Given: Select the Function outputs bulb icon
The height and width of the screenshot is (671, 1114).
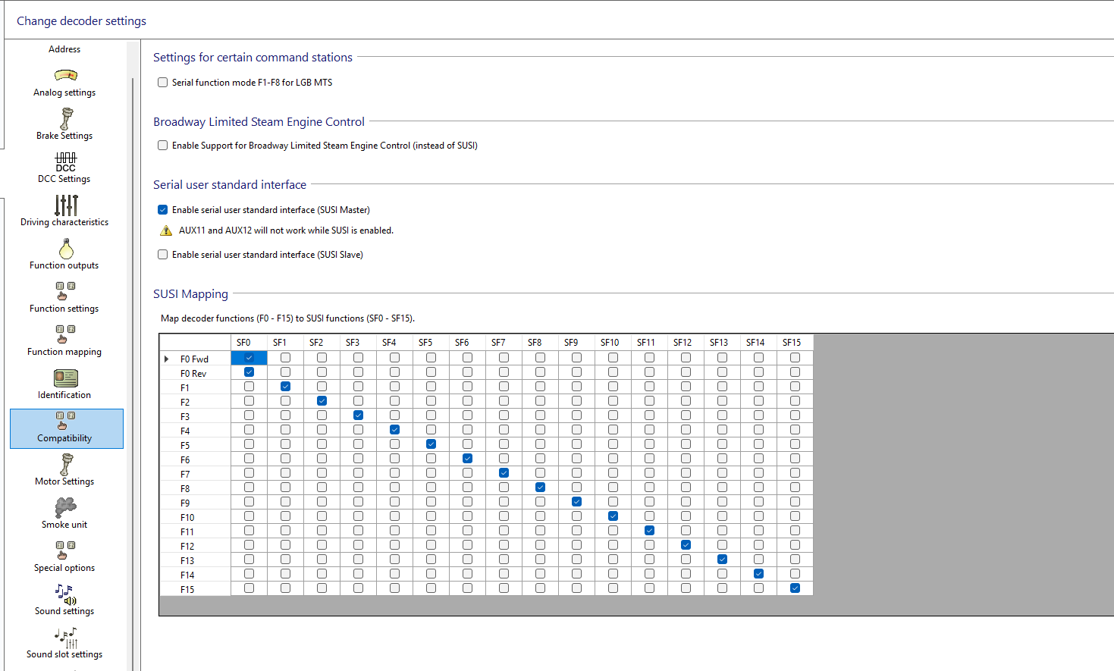Looking at the screenshot, I should click(x=66, y=249).
